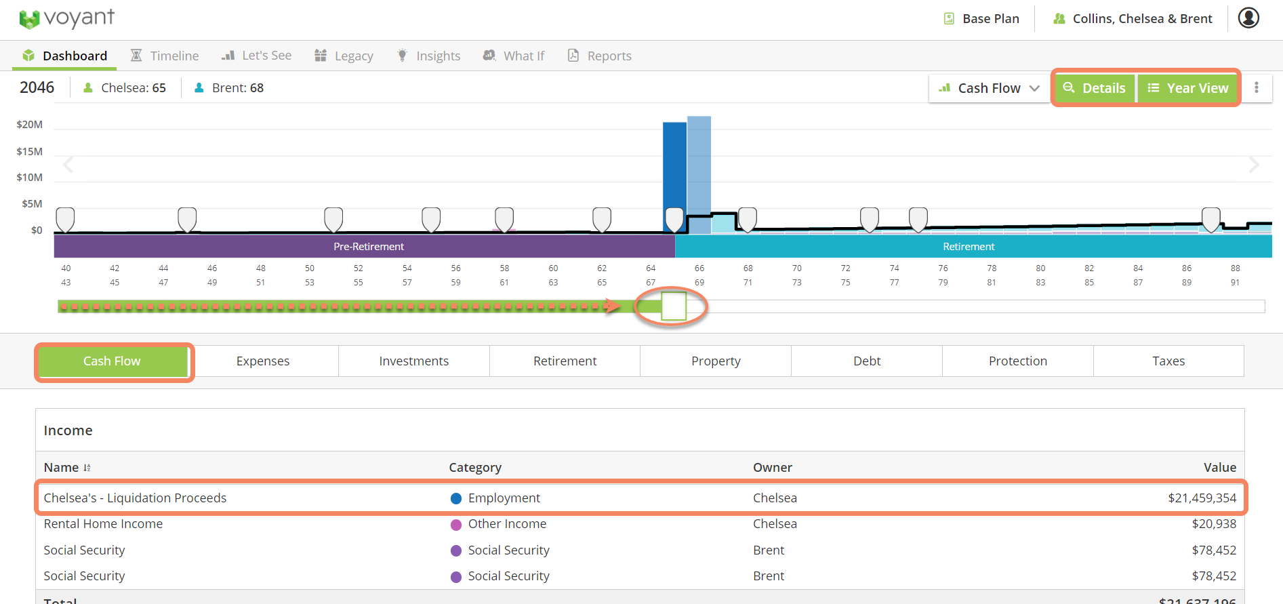Viewport: 1283px width, 604px height.
Task: Toggle the Year View button
Action: coord(1188,88)
